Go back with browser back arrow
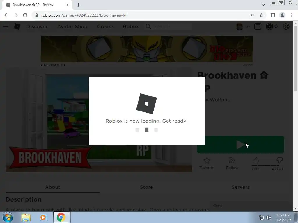The image size is (298, 223). click(6, 15)
